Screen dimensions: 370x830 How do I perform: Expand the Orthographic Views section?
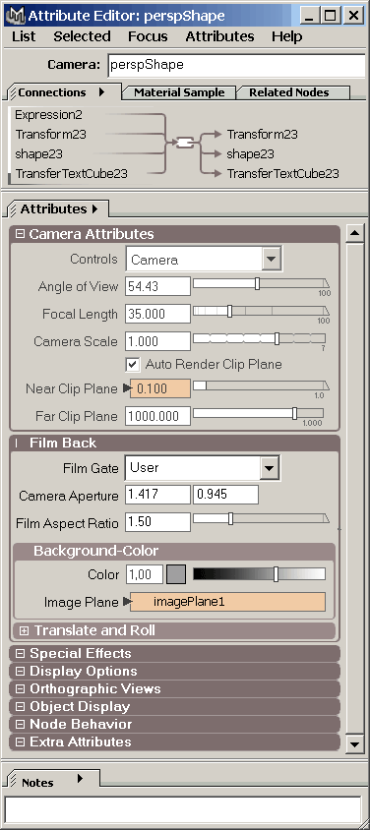click(x=20, y=689)
